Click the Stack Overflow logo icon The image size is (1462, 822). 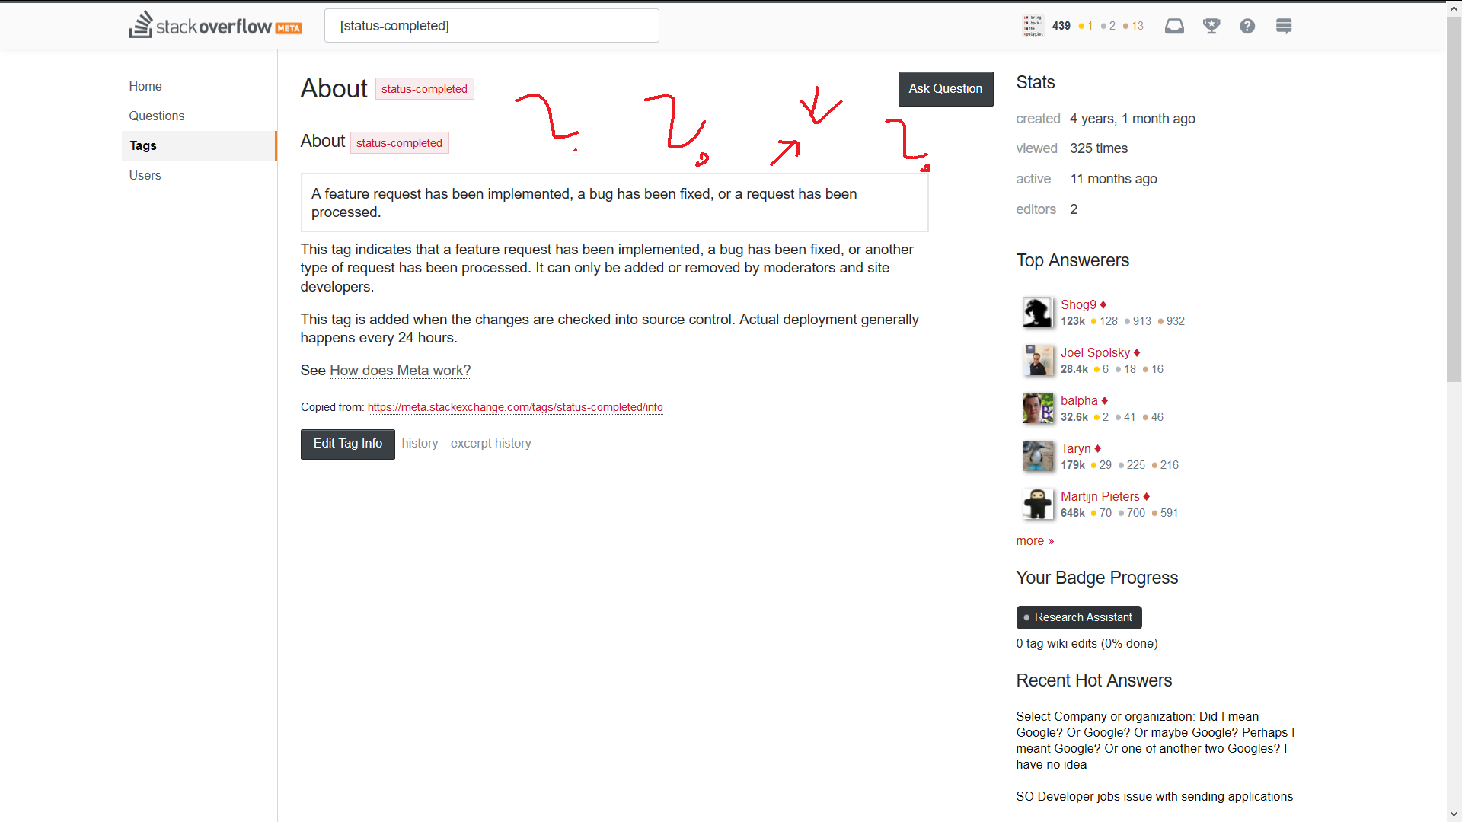point(142,25)
